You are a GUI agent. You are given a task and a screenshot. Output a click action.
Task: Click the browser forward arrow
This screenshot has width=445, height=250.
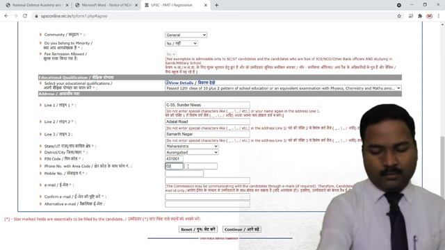(x=15, y=16)
